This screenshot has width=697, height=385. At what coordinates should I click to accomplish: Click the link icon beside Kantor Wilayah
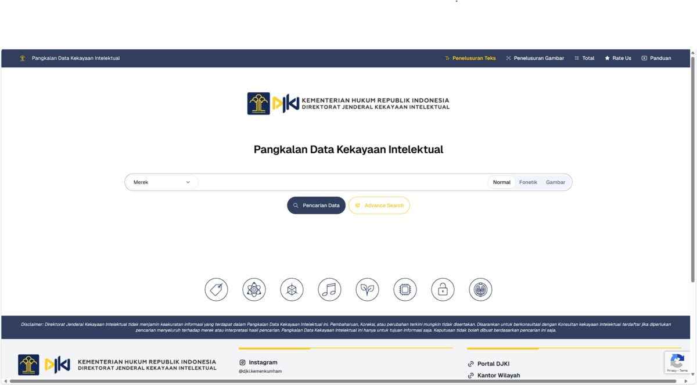470,376
